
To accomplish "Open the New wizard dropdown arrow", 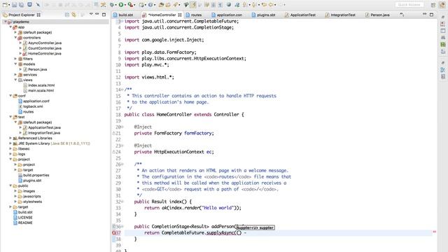I will [x=9, y=5].
